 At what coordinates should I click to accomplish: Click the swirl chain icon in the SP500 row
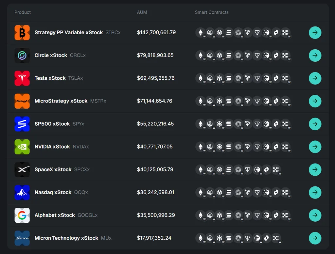[276, 124]
